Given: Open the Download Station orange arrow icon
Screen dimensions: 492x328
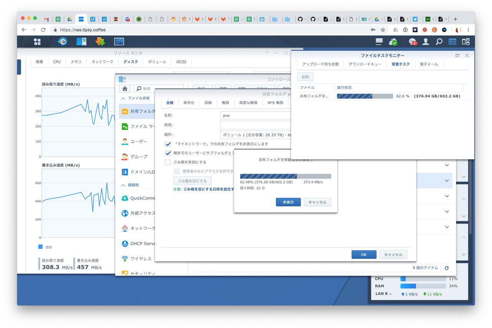Looking at the screenshot, I should [100, 41].
